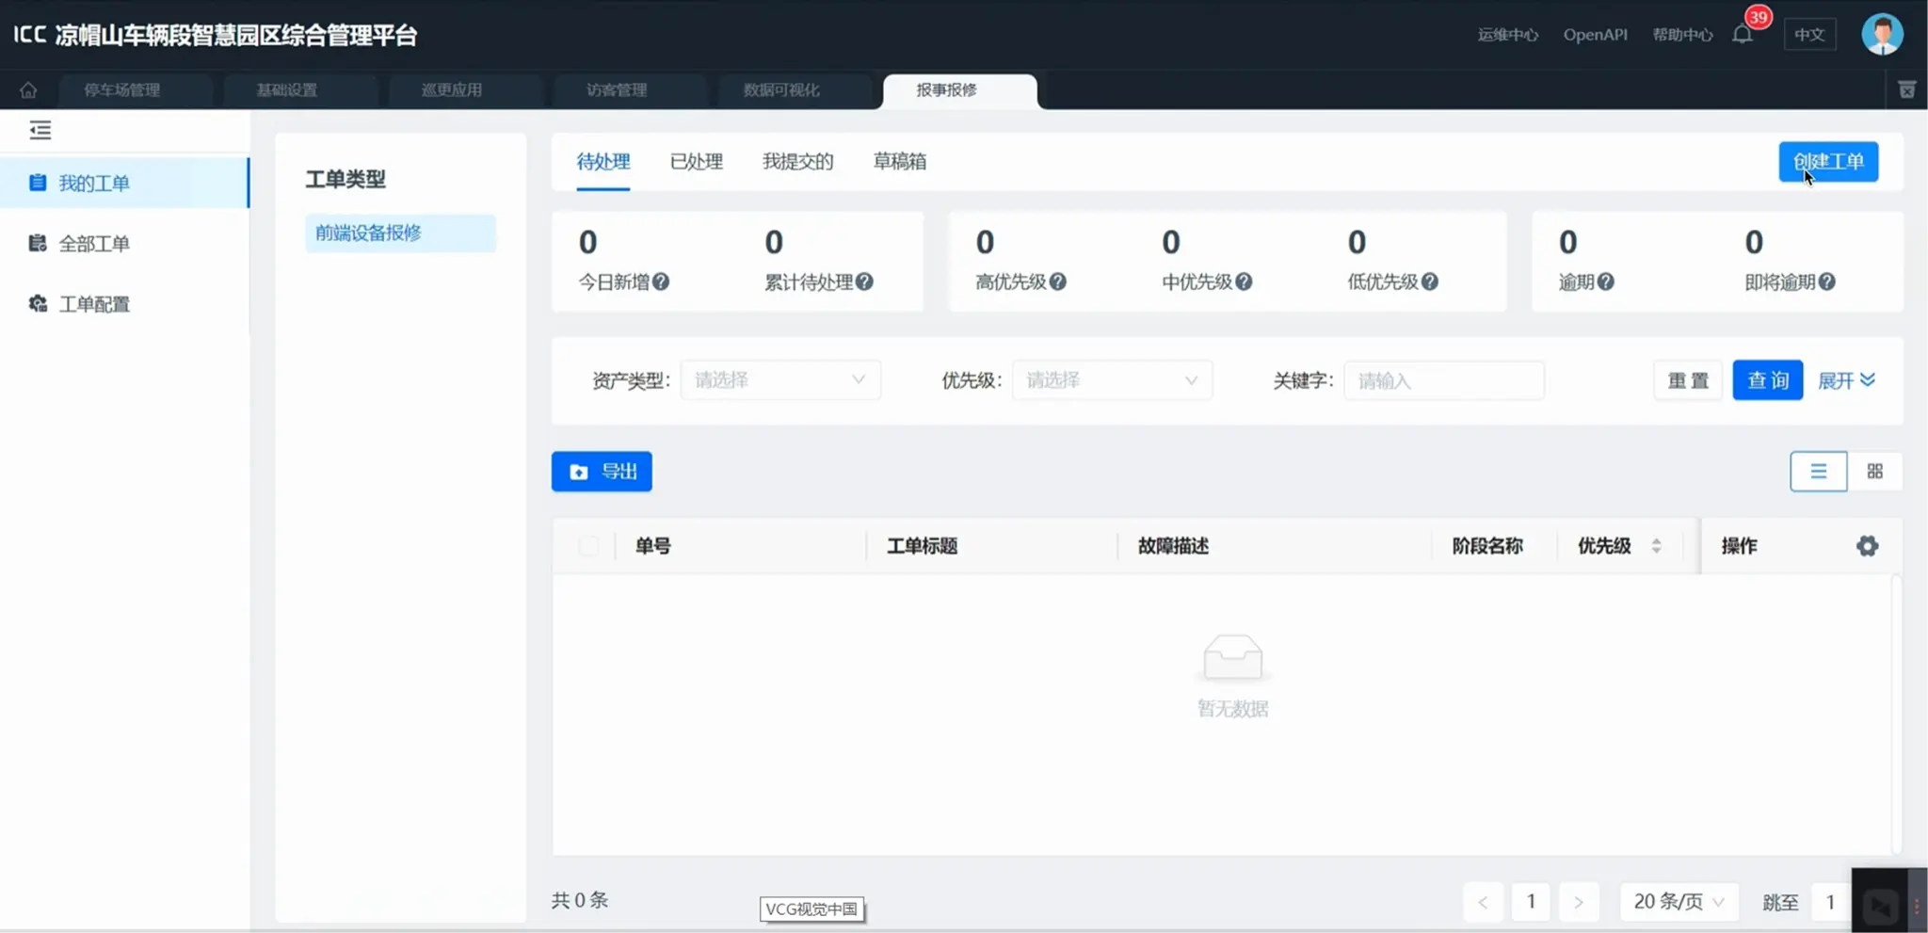Screen dimensions: 1928x933
Task: Open the 停车场管理 top tab
Action: tap(122, 90)
